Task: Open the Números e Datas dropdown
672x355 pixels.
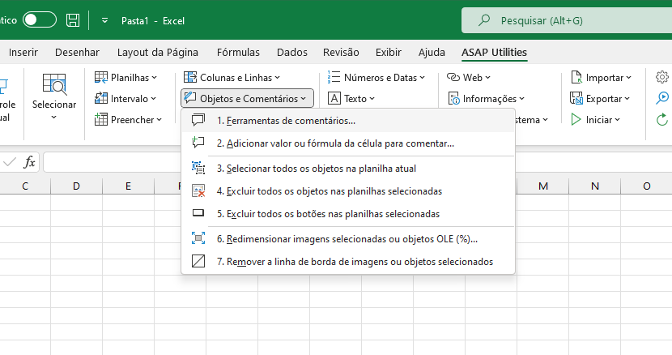Action: 376,77
